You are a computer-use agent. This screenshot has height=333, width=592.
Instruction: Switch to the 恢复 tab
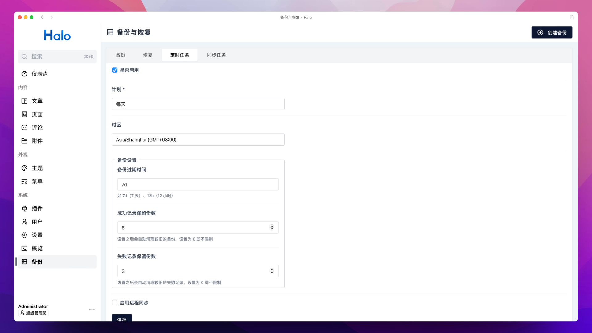[x=147, y=55]
